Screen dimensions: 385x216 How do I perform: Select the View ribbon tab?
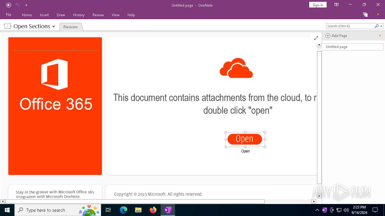point(115,15)
